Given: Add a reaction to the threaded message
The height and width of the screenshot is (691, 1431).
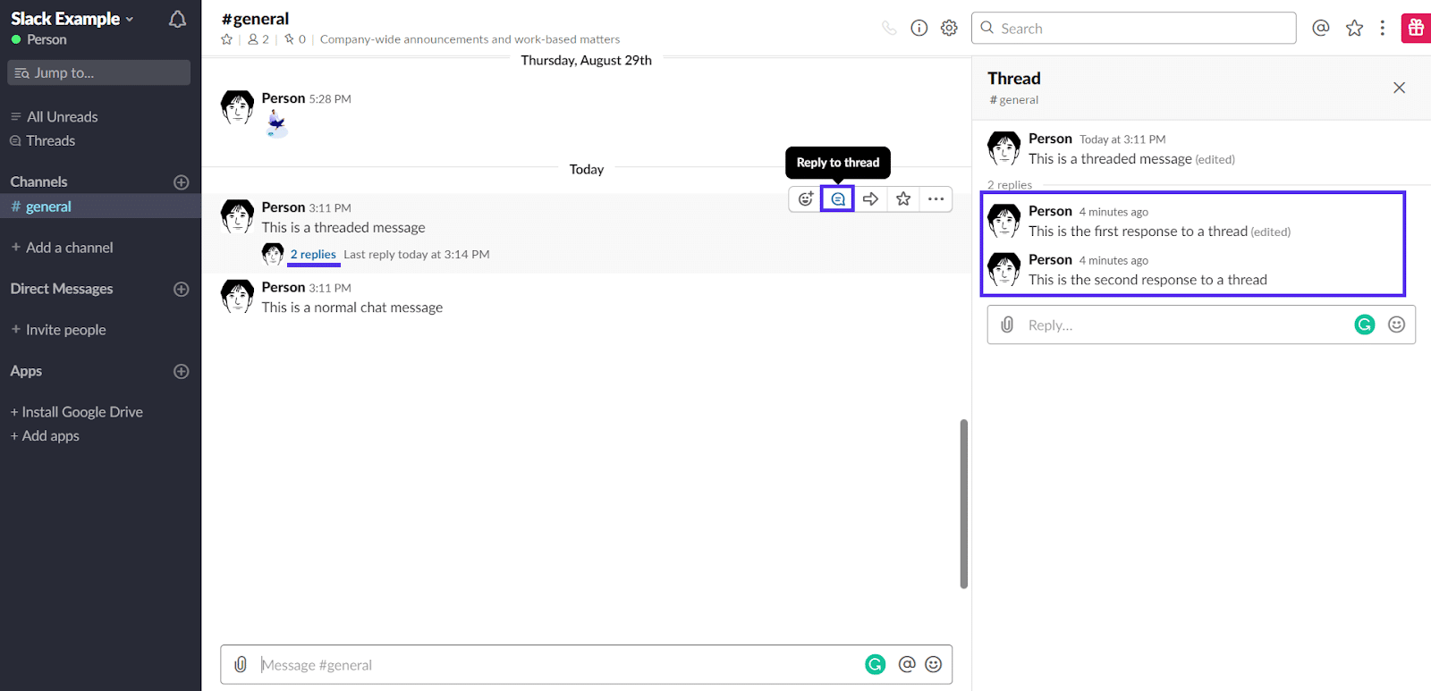Looking at the screenshot, I should pos(805,198).
